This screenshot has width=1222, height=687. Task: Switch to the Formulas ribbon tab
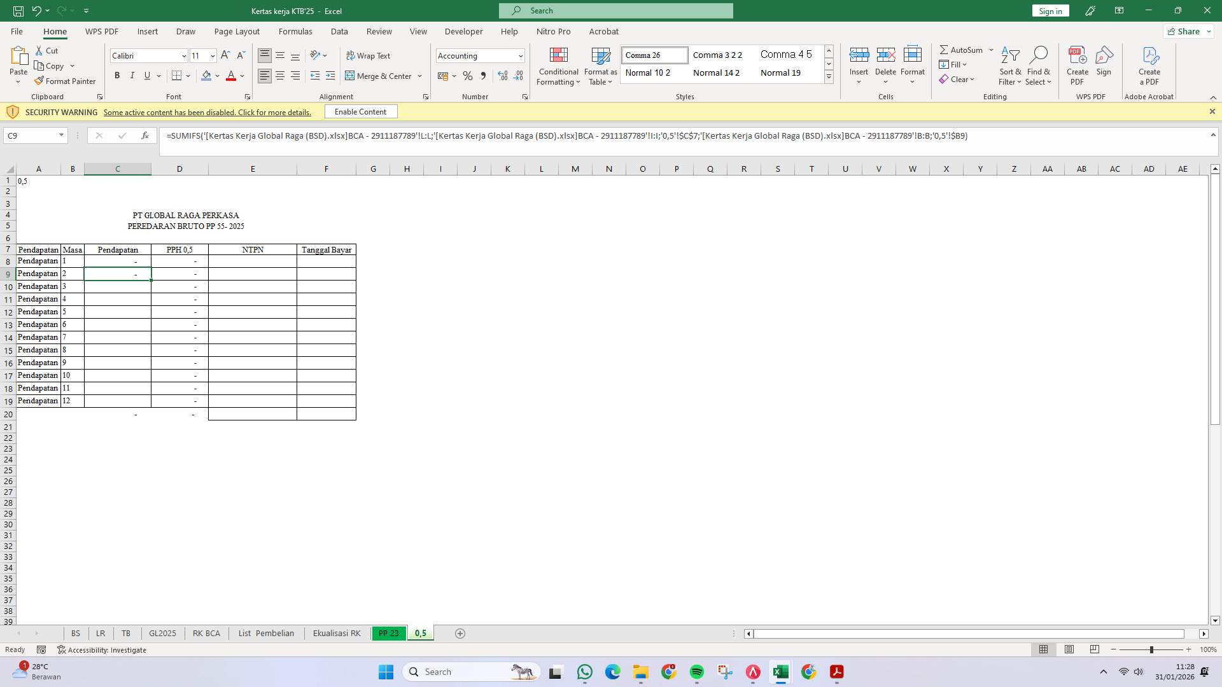click(295, 31)
